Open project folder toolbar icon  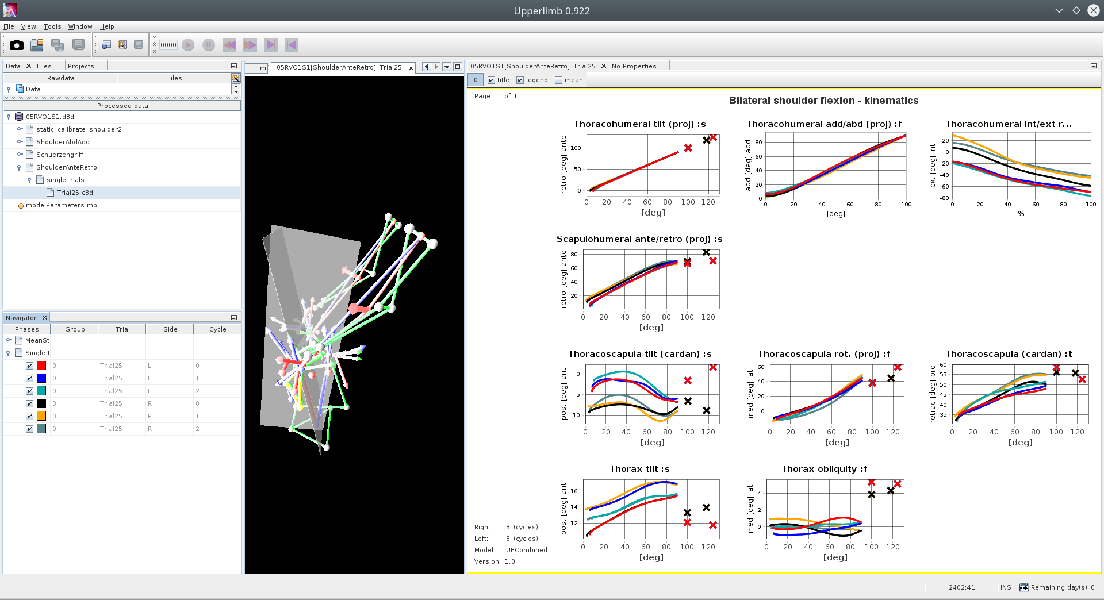37,45
